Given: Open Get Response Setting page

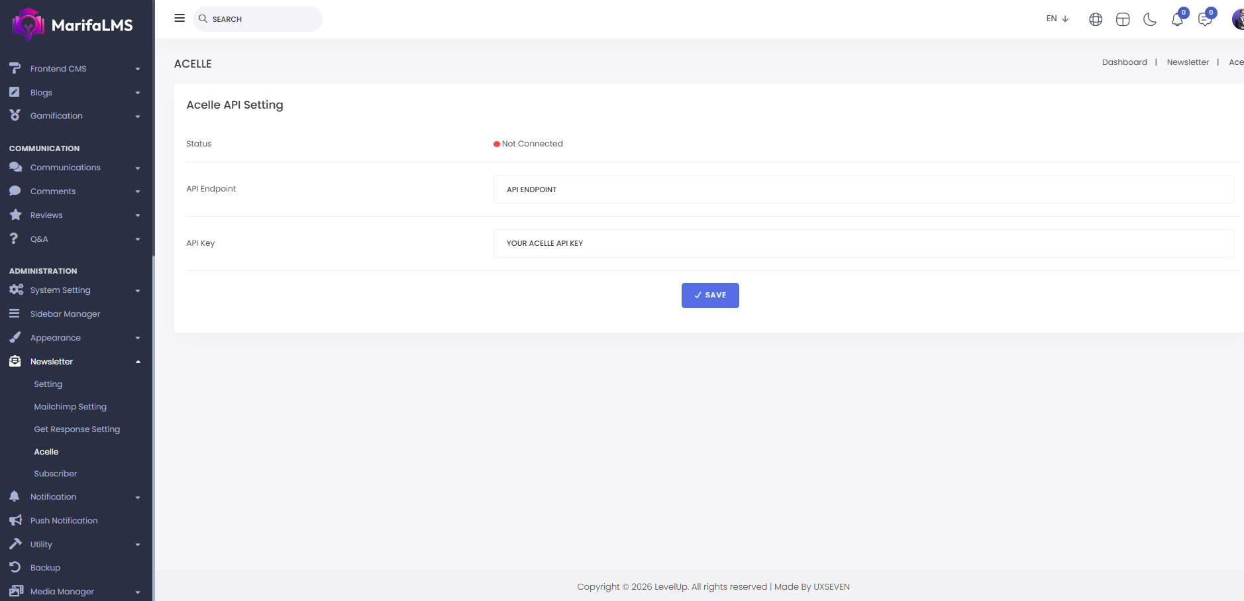Looking at the screenshot, I should (x=77, y=429).
